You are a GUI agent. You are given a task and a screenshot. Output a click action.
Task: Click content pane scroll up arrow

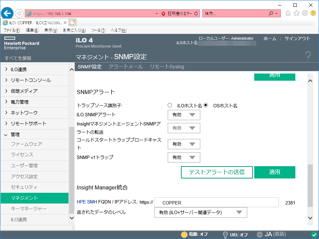click(x=310, y=81)
